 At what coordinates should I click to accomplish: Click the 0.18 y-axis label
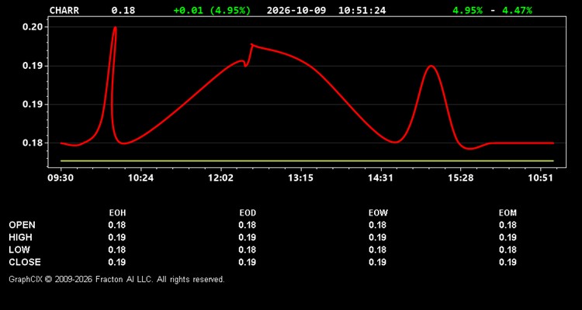click(33, 143)
